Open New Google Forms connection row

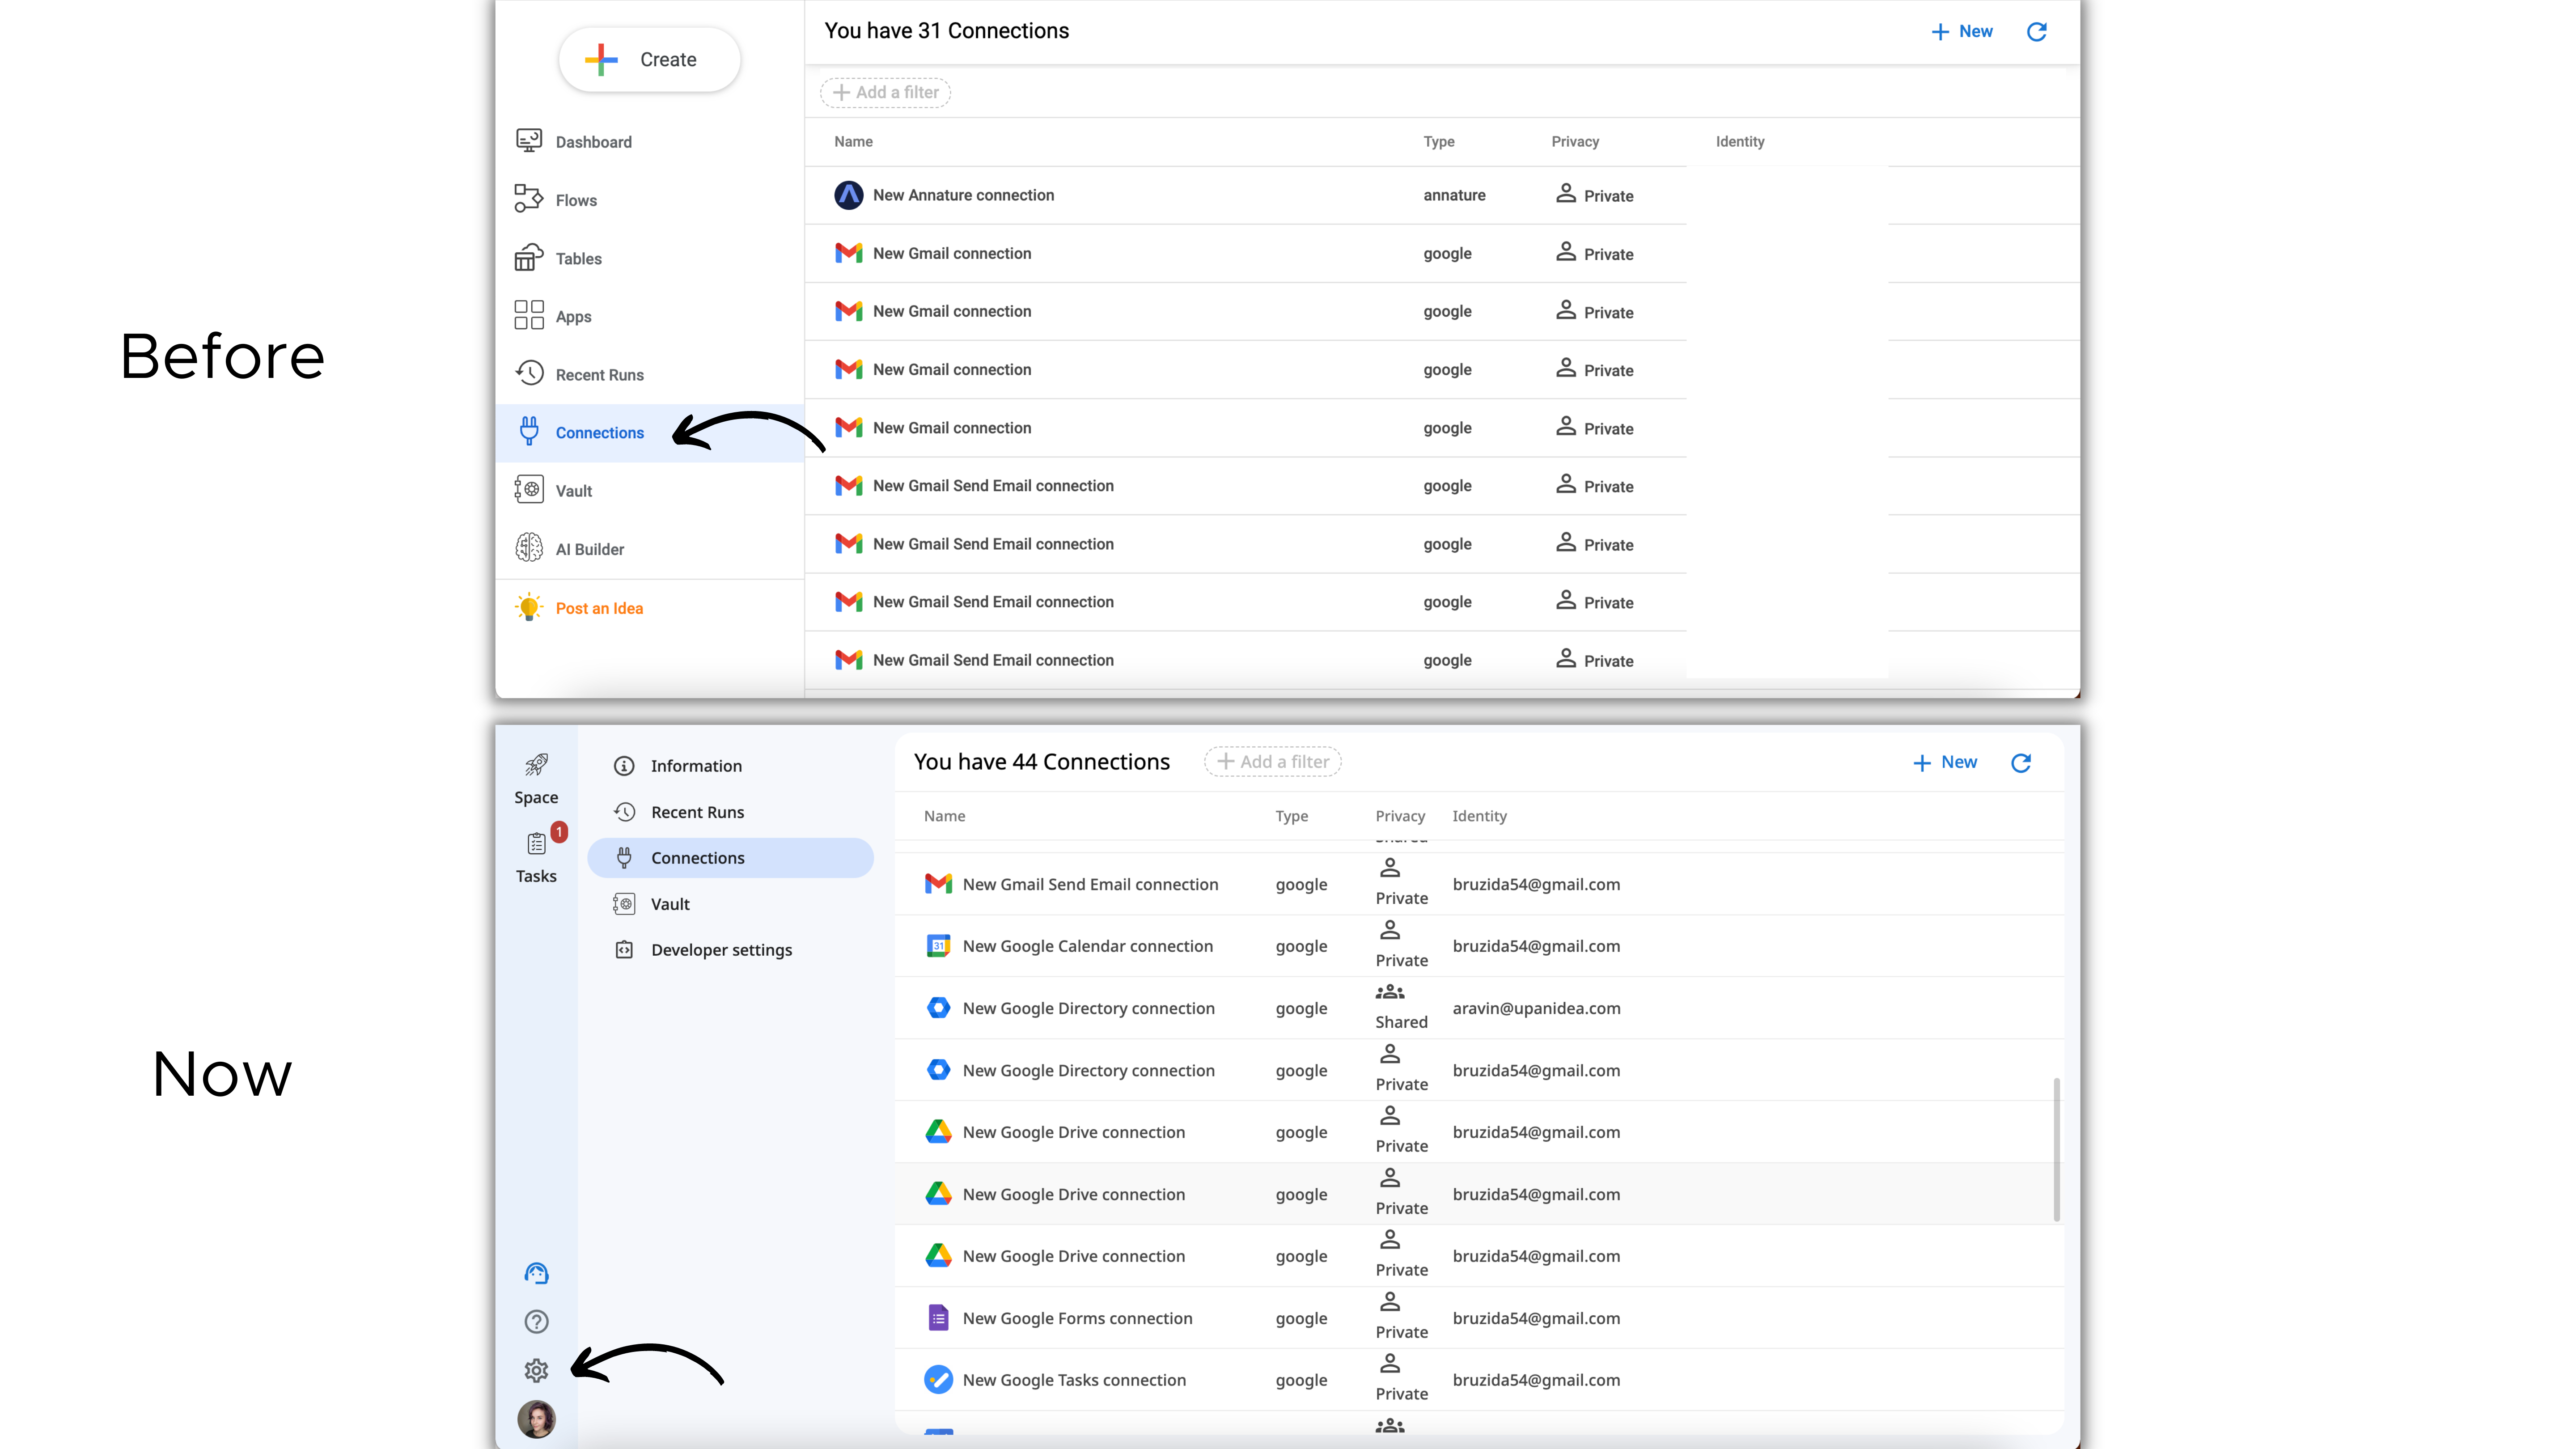click(1077, 1318)
